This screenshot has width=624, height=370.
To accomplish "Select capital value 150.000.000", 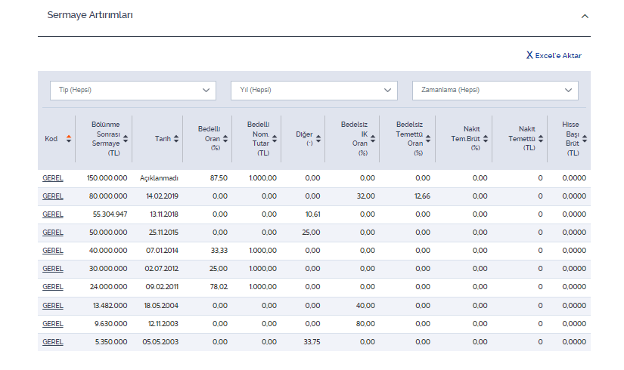I will [107, 178].
